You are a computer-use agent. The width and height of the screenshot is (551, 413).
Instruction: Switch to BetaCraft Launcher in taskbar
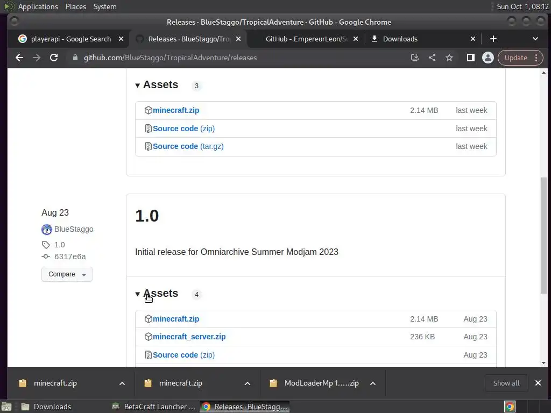coord(153,407)
